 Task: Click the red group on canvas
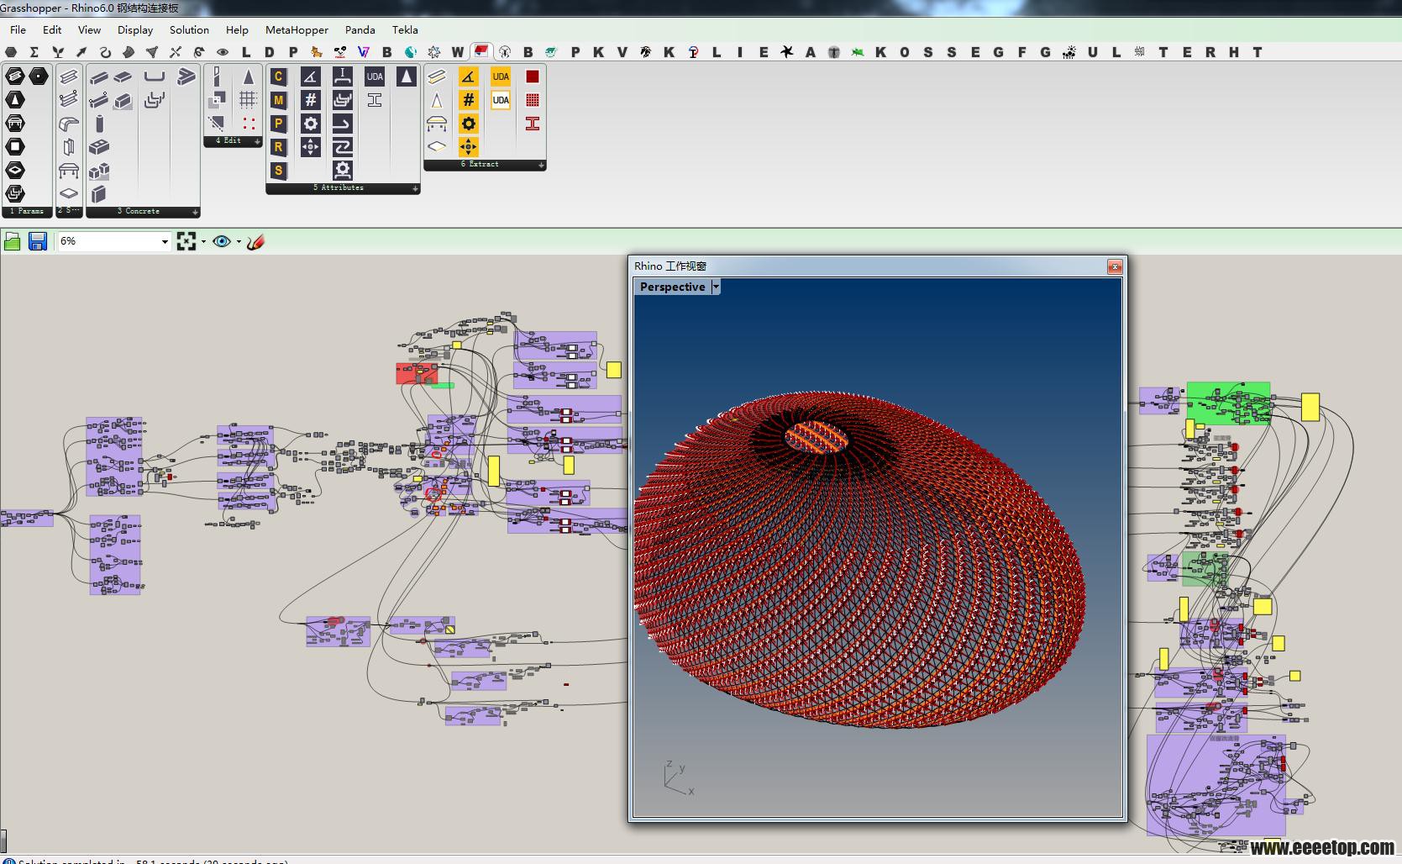[x=417, y=373]
